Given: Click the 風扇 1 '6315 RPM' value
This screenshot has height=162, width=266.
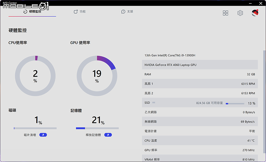Looking at the screenshot, I should 248,84.
